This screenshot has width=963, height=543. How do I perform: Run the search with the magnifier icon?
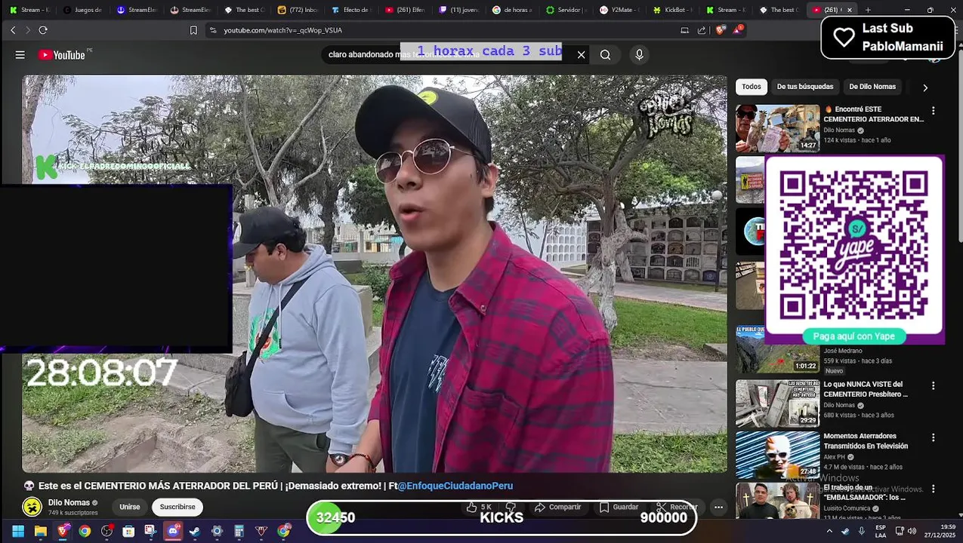point(605,54)
